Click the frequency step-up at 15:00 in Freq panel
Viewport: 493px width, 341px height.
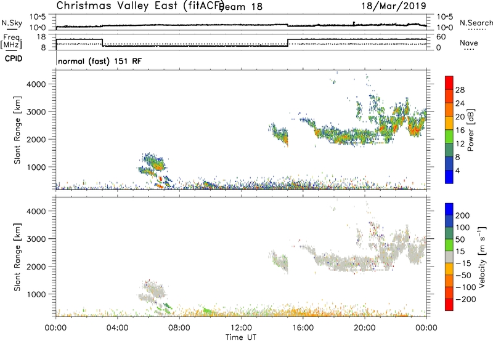point(288,42)
